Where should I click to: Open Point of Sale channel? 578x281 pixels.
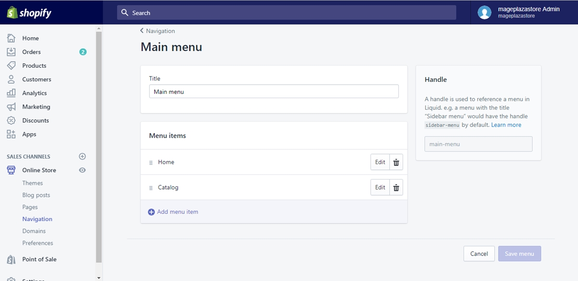(x=39, y=259)
